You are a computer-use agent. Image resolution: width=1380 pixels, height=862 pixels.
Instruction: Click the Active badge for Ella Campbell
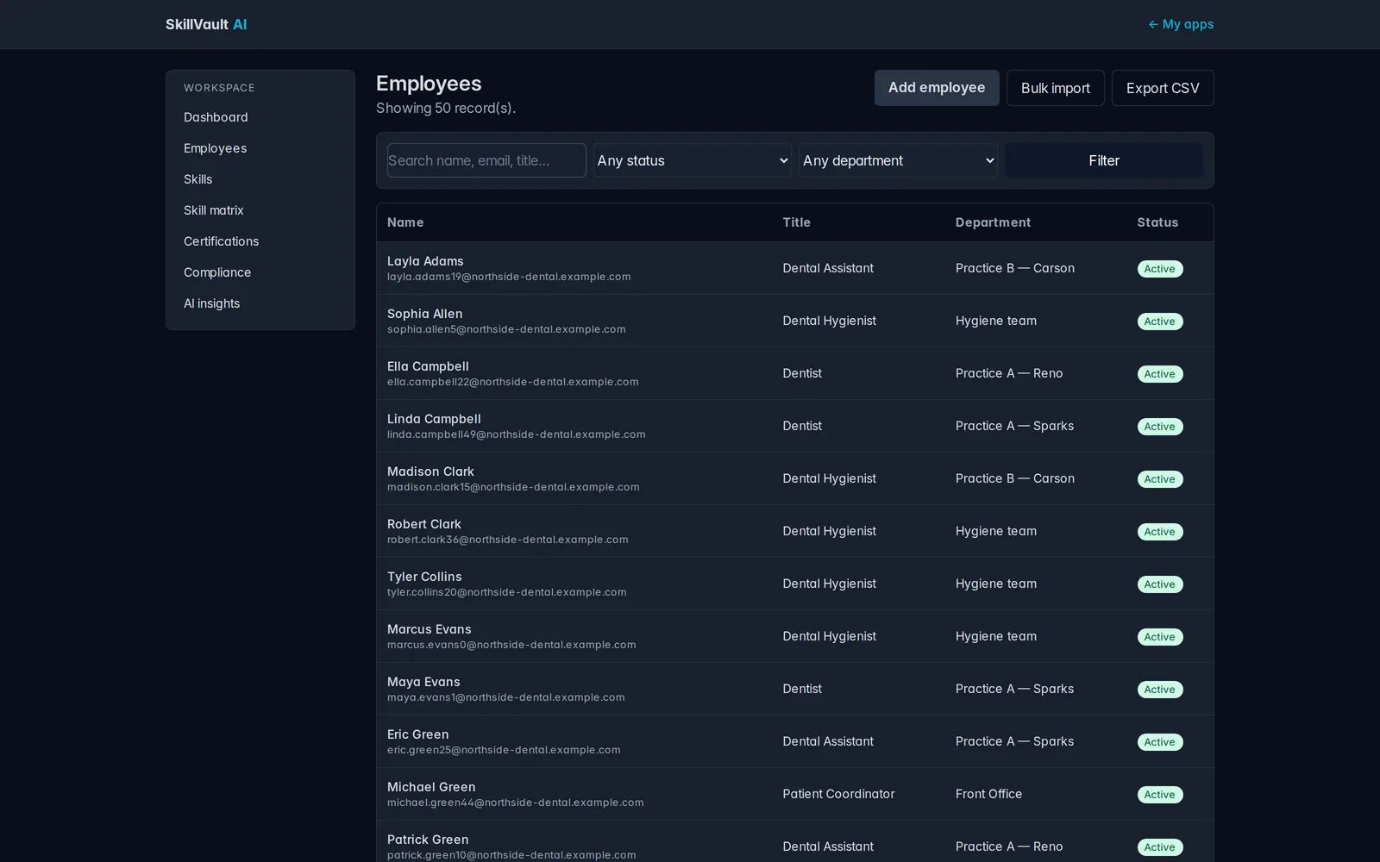pyautogui.click(x=1160, y=374)
